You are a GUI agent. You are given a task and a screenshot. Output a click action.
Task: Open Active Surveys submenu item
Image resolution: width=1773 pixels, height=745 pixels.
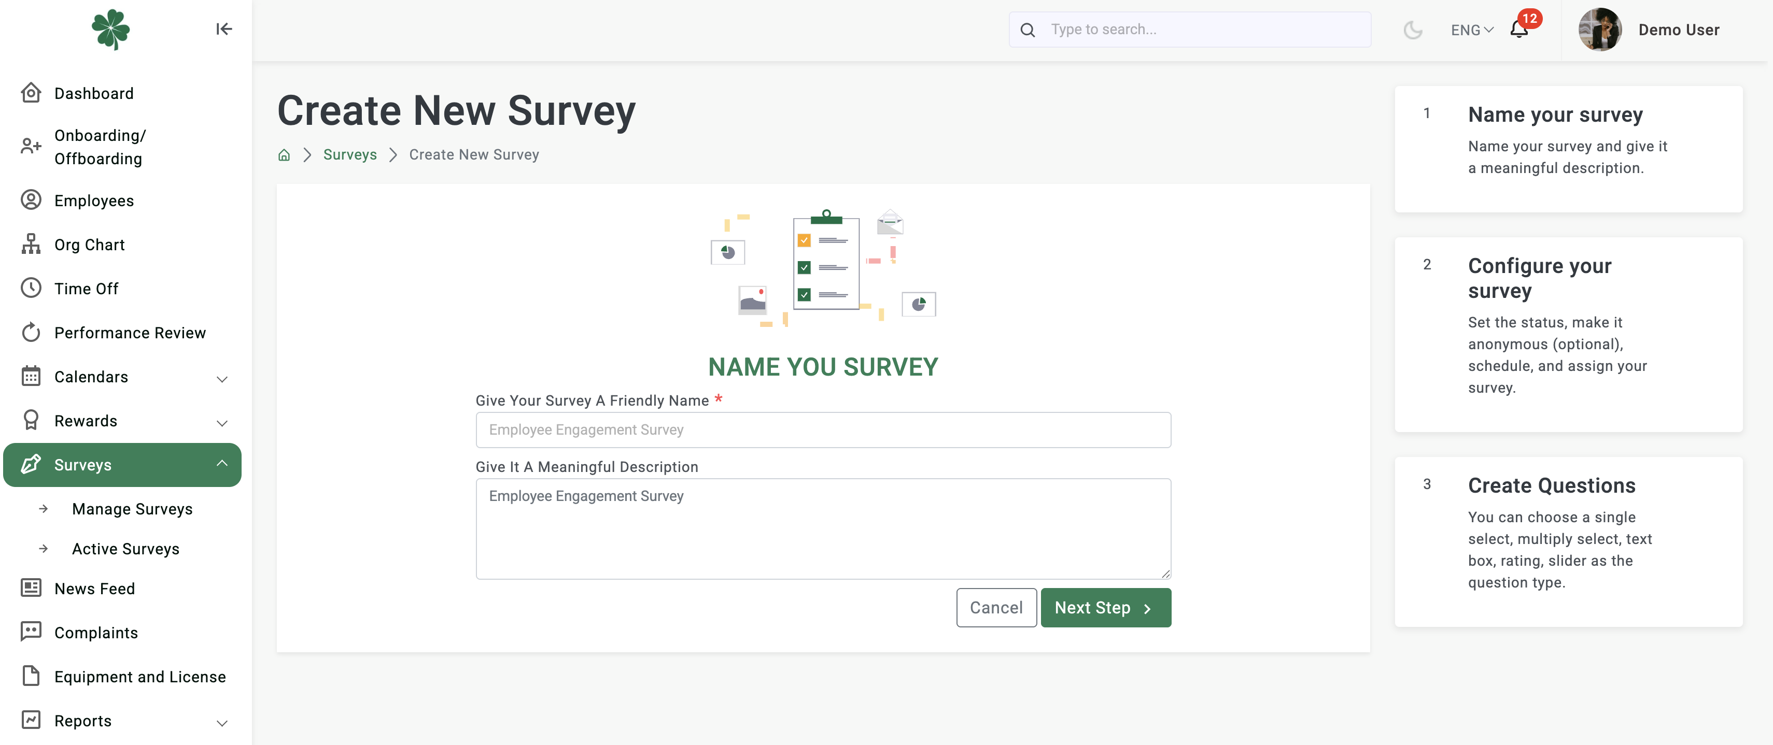tap(125, 549)
